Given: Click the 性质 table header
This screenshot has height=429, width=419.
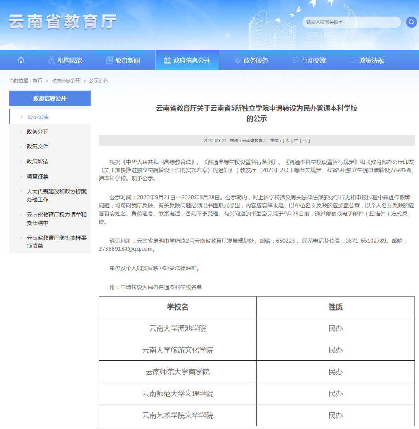Looking at the screenshot, I should pos(336,307).
